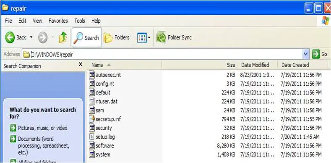The image size is (331, 163).
Task: Open the address bar dropdown list
Action: [306, 54]
